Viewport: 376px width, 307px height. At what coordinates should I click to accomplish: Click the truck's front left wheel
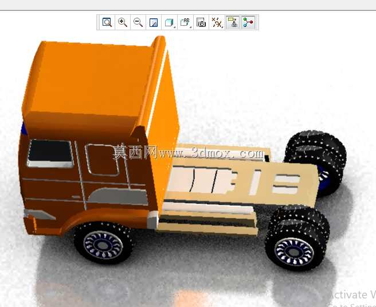(x=103, y=244)
